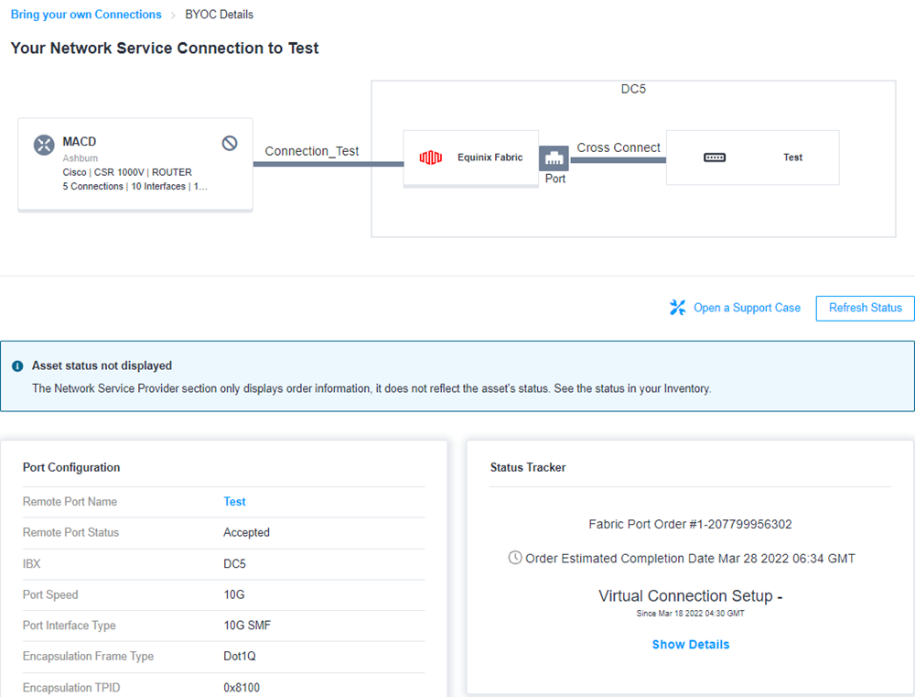Click the clock icon beside completion date
This screenshot has height=697, width=915.
[x=514, y=558]
